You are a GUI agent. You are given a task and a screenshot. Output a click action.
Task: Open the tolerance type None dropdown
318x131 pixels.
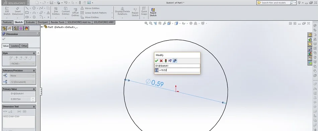[22, 76]
